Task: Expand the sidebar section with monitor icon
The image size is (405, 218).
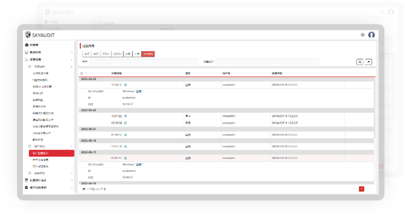Action: click(49, 52)
